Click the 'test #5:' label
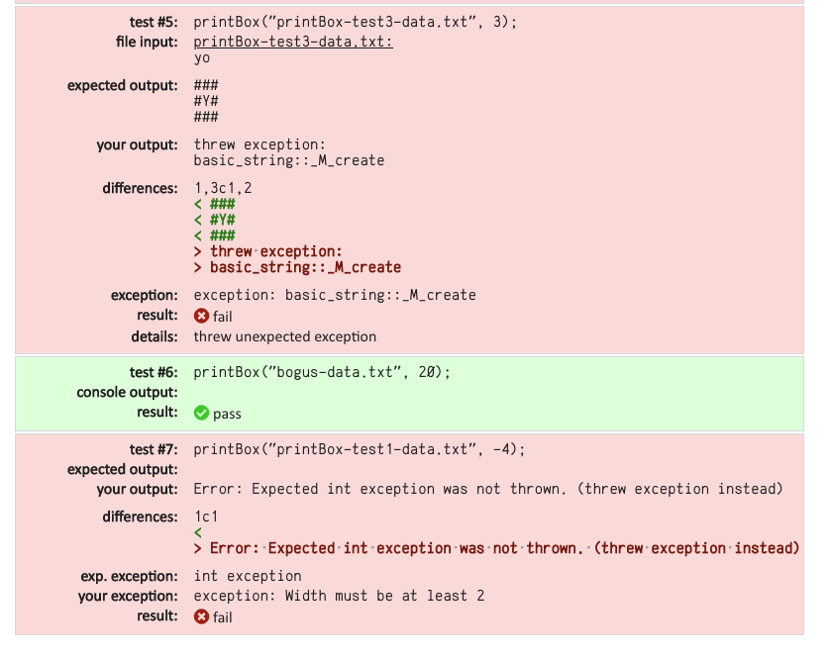 pos(154,22)
